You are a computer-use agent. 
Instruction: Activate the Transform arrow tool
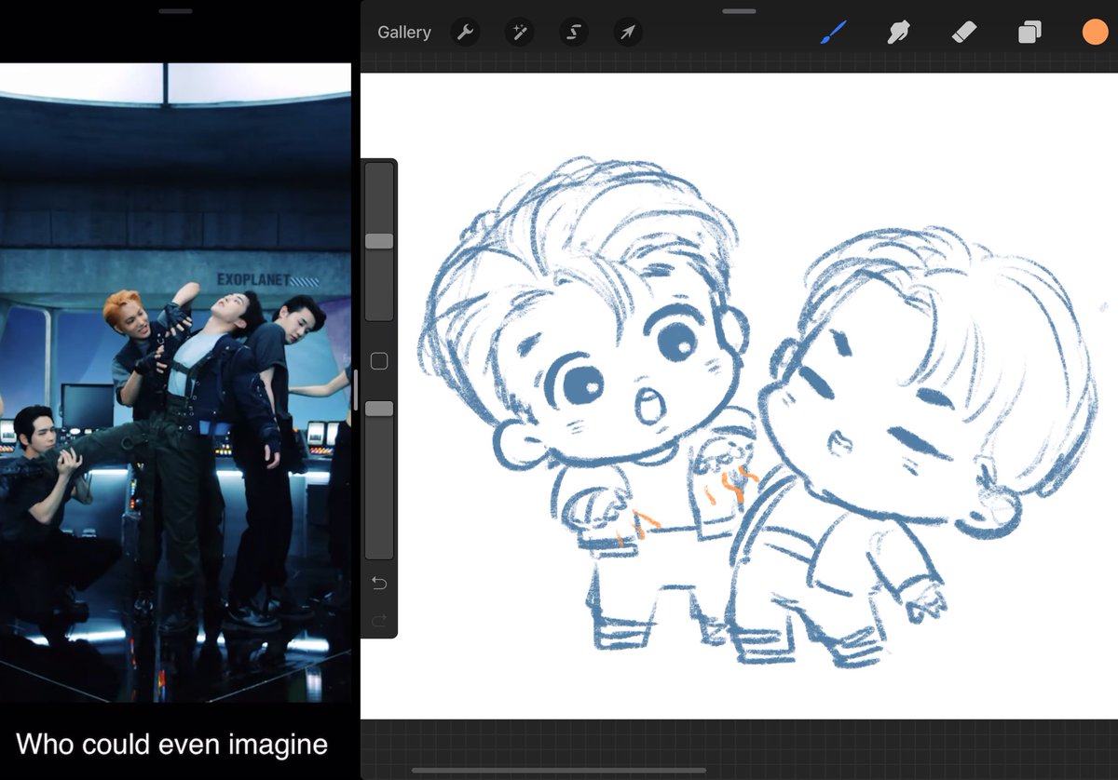click(x=628, y=33)
